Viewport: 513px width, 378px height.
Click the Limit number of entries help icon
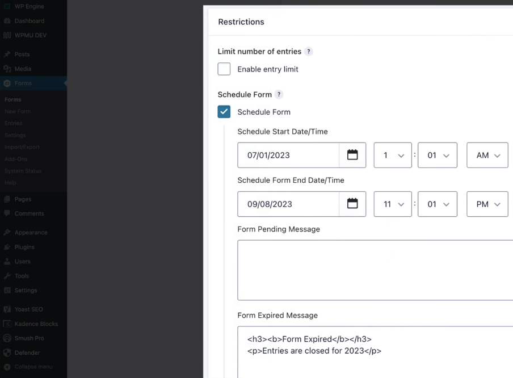[x=309, y=52]
